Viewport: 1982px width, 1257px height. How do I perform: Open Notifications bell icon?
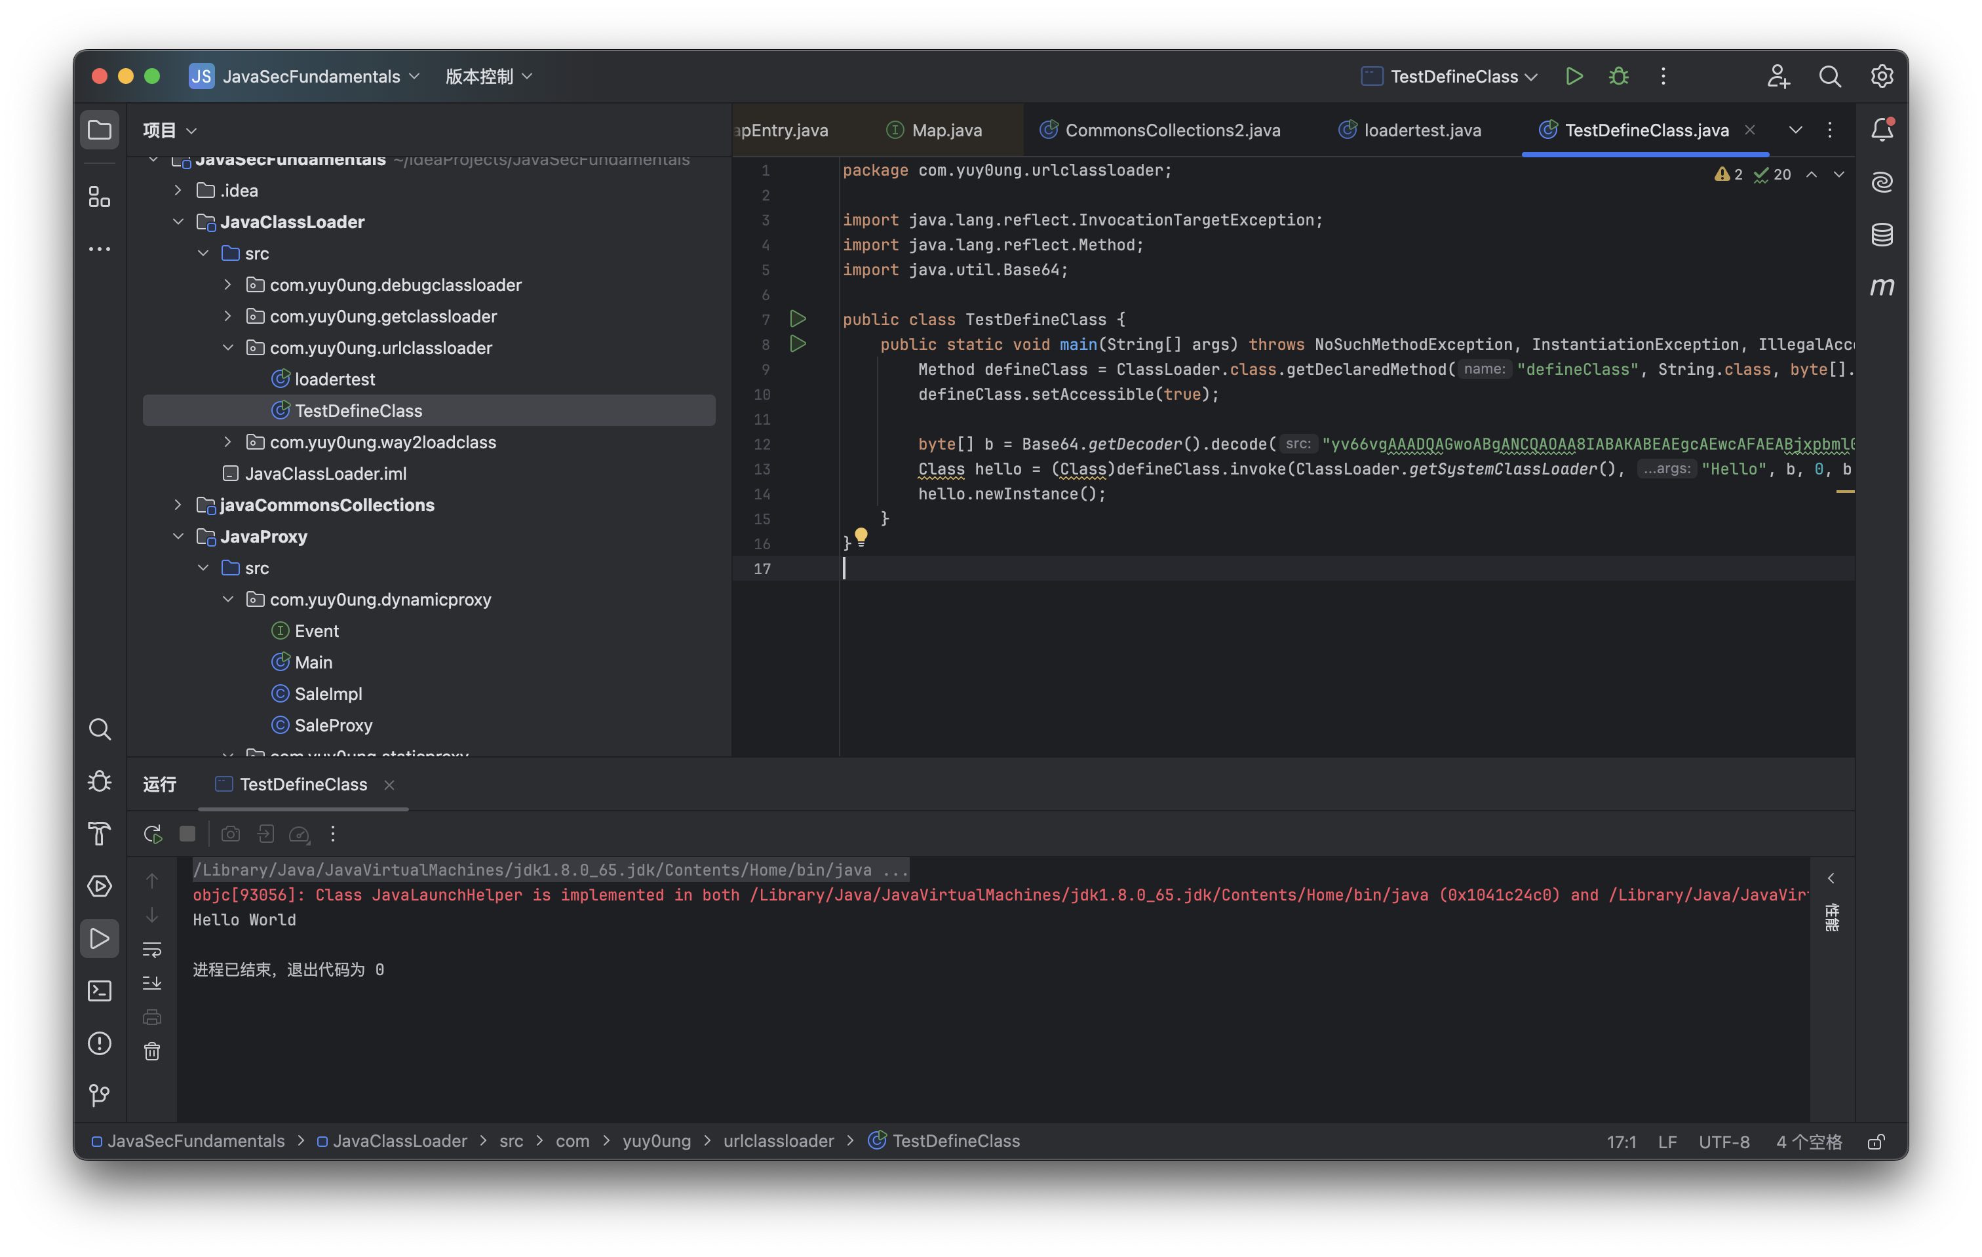(1882, 130)
